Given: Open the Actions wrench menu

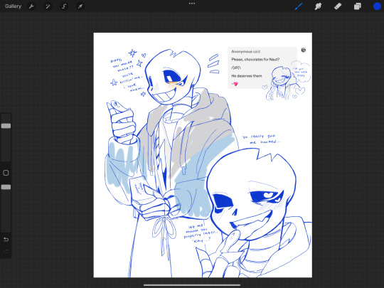Looking at the screenshot, I should [x=31, y=6].
